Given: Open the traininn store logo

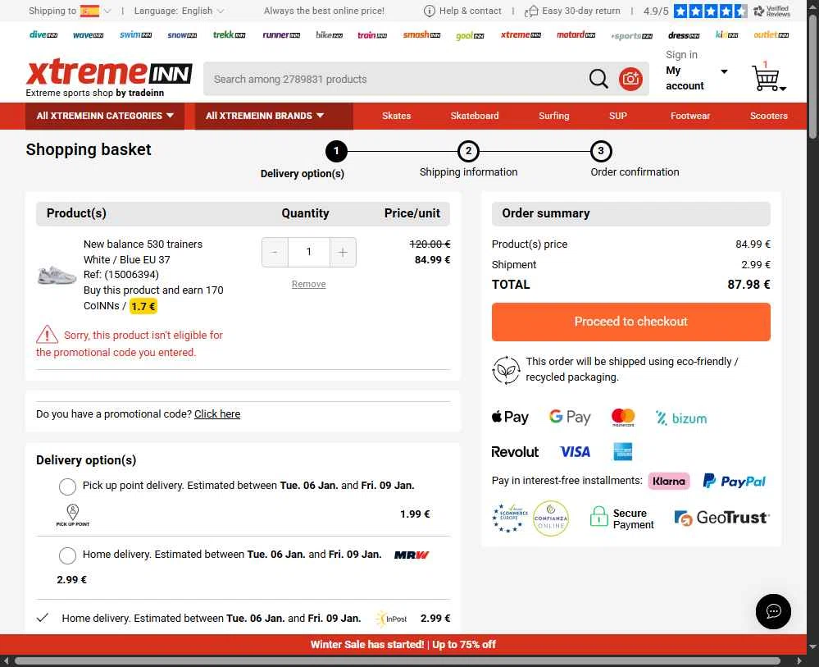Looking at the screenshot, I should (372, 35).
